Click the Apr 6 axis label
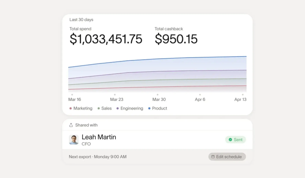 pyautogui.click(x=200, y=99)
